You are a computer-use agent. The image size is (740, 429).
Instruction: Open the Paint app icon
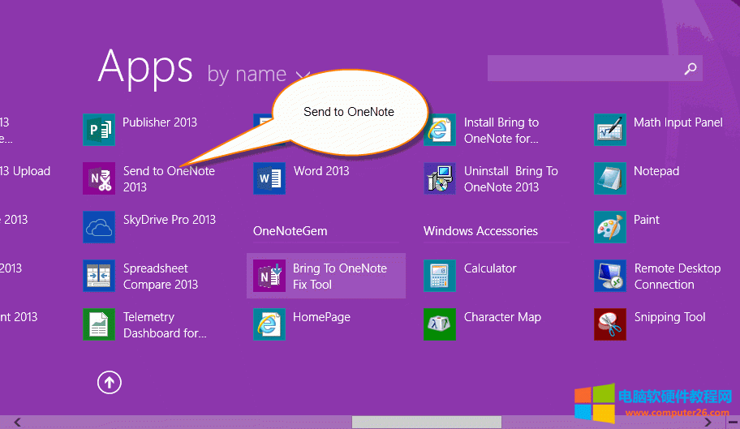pos(609,227)
